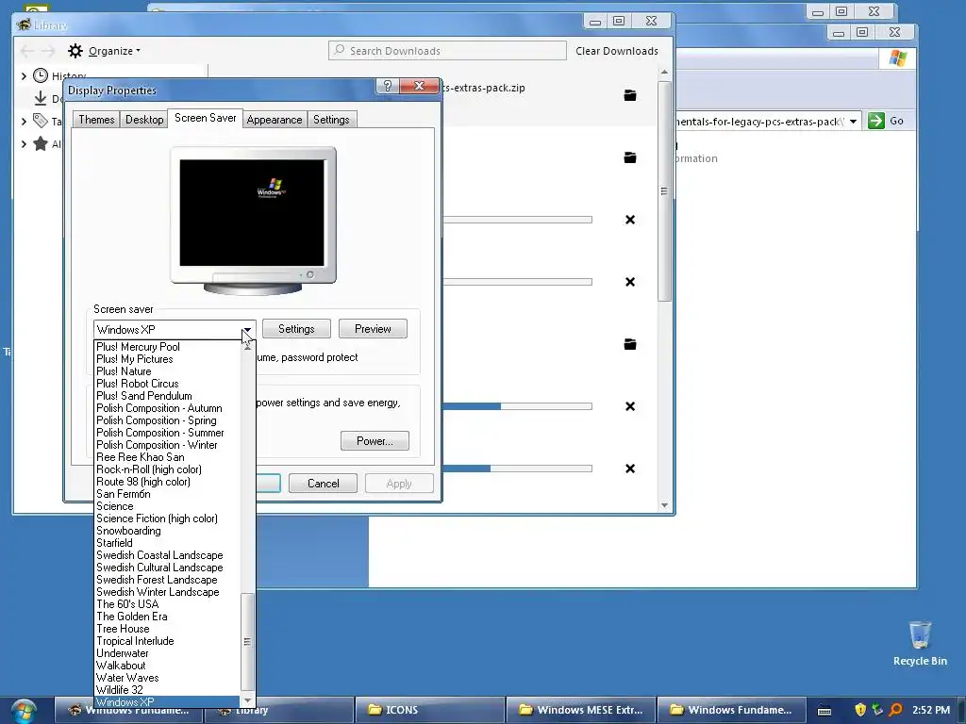966x724 pixels.
Task: Select Plus! Robot Circus from the list
Action: click(166, 384)
